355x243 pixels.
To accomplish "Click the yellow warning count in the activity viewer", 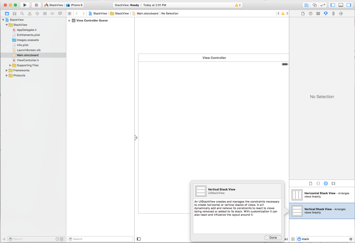I will point(237,5).
